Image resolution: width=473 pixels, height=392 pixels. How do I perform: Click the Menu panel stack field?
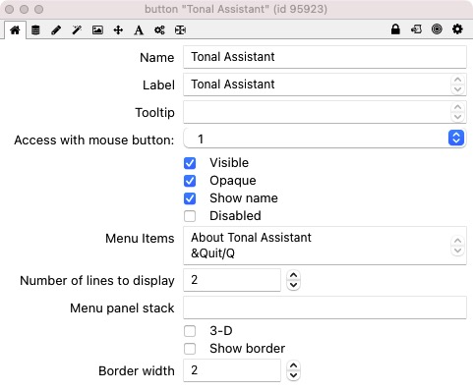[x=325, y=308]
